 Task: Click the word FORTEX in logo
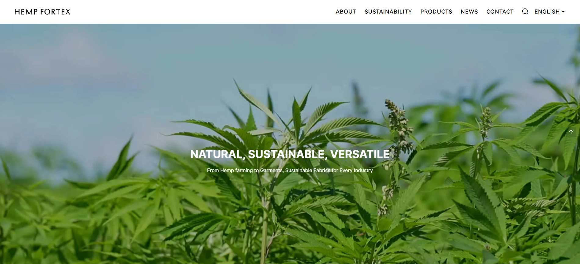pos(55,12)
